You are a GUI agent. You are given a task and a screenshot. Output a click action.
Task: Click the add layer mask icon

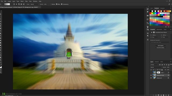tap(158, 95)
